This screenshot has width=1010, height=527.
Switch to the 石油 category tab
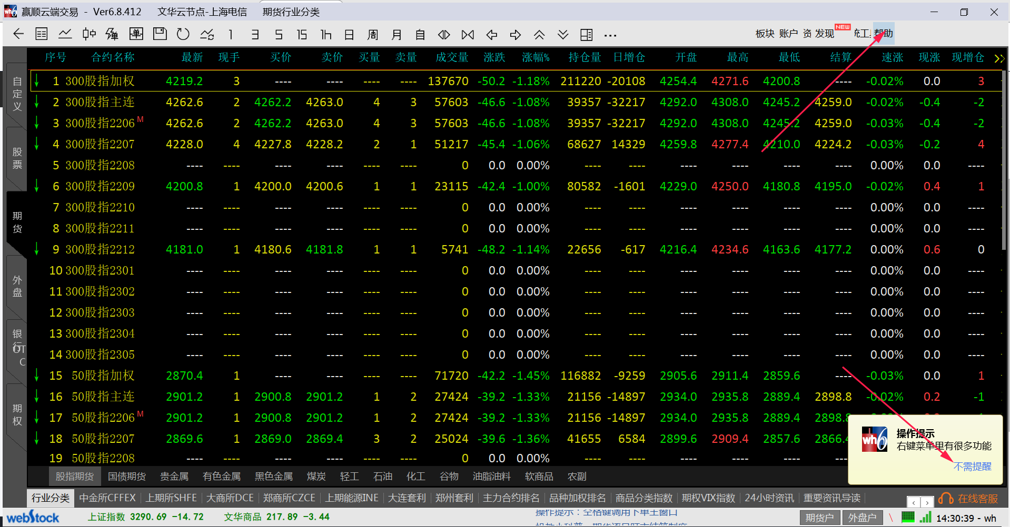coord(383,477)
